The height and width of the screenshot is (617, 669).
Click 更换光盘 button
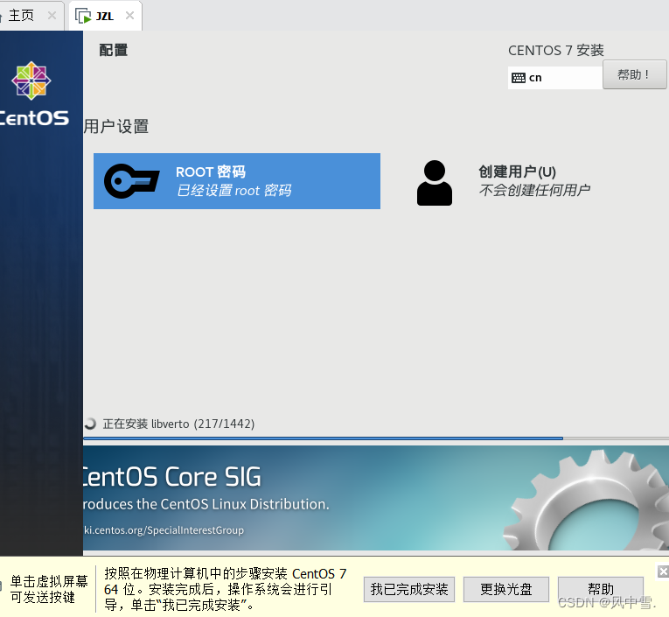(506, 589)
